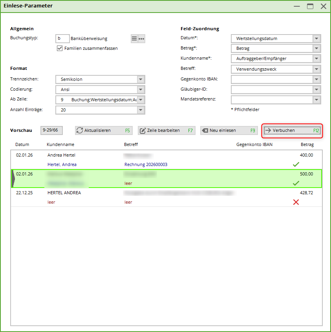Maximize the Einlese-Parameter window
Image resolution: width=331 pixels, height=332 pixels.
310,6
